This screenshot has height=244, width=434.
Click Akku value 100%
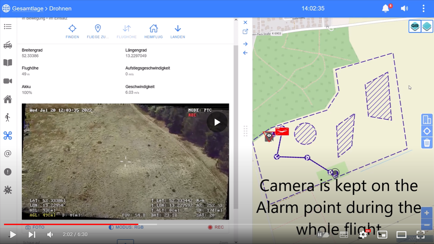click(27, 92)
